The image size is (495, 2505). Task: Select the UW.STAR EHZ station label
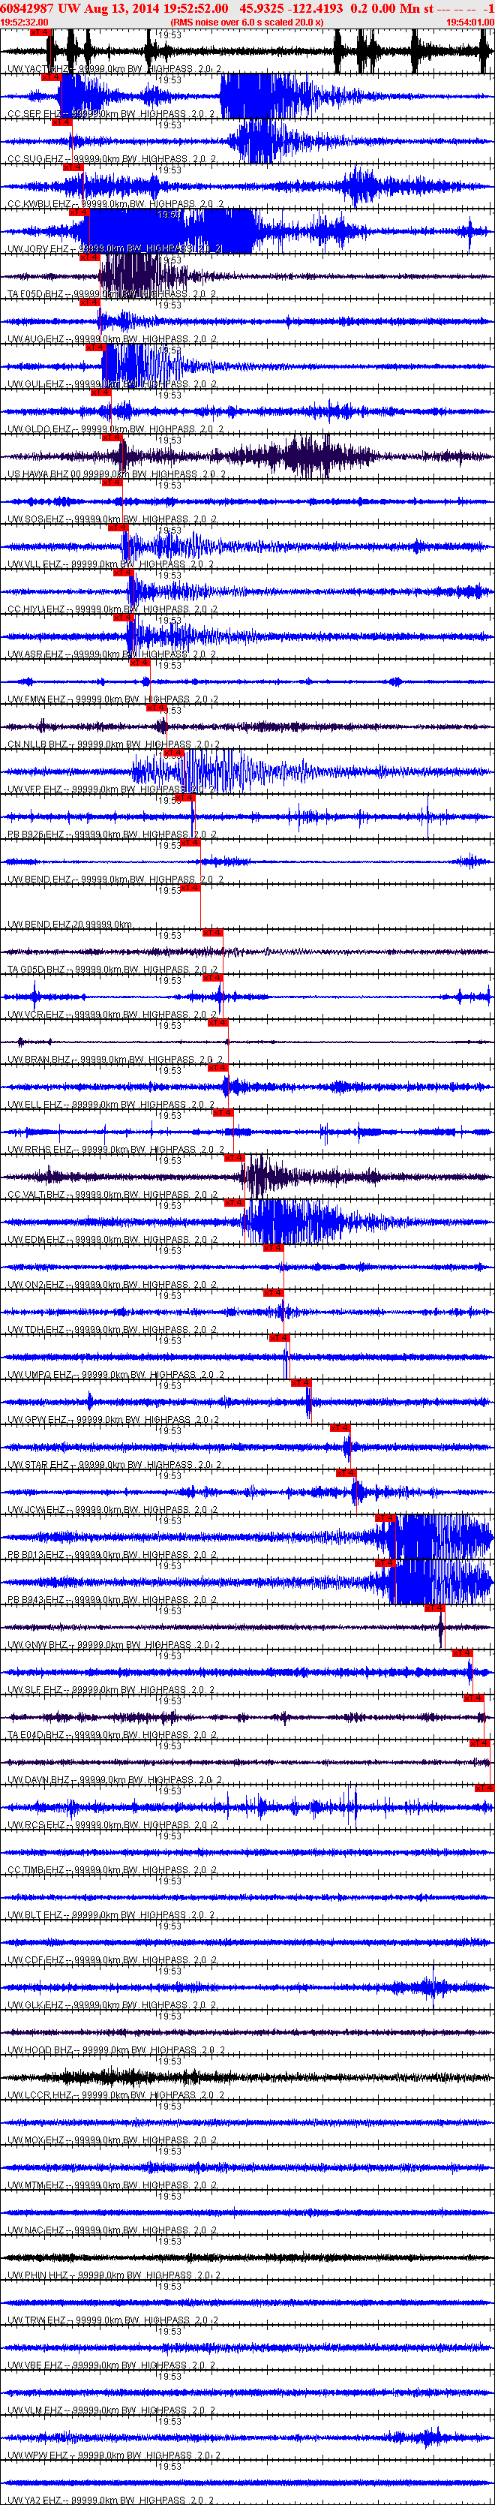click(115, 1464)
